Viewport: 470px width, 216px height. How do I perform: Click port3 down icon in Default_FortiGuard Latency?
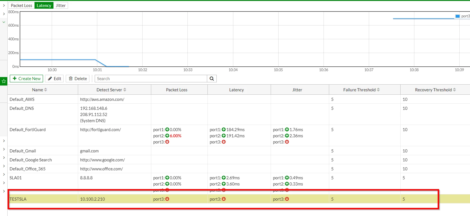click(x=224, y=142)
